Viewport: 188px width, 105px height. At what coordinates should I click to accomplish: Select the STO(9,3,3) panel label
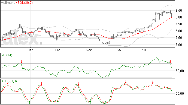coord(9,81)
